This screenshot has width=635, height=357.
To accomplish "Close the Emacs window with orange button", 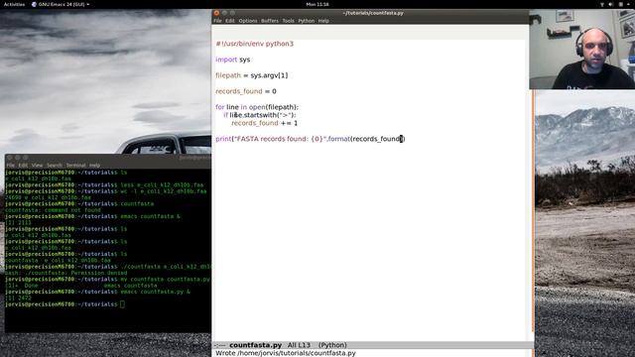I will 216,13.
